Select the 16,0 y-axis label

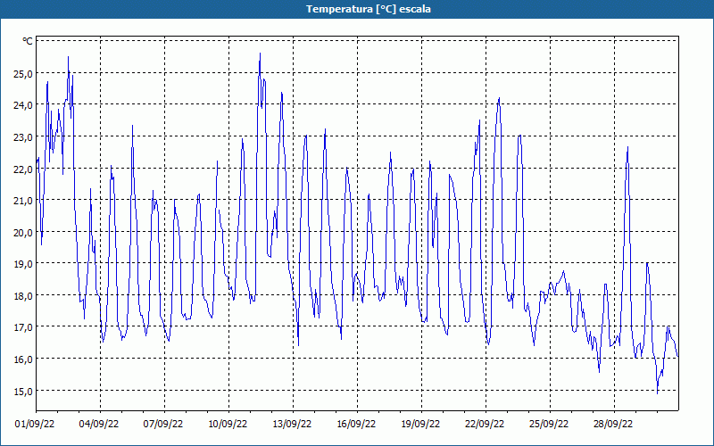pyautogui.click(x=23, y=359)
